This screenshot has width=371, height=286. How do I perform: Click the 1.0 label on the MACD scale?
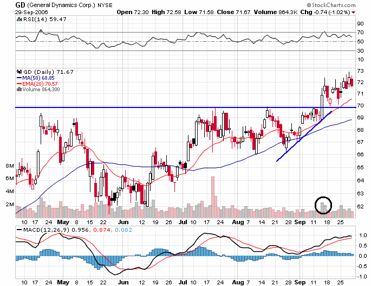363,235
